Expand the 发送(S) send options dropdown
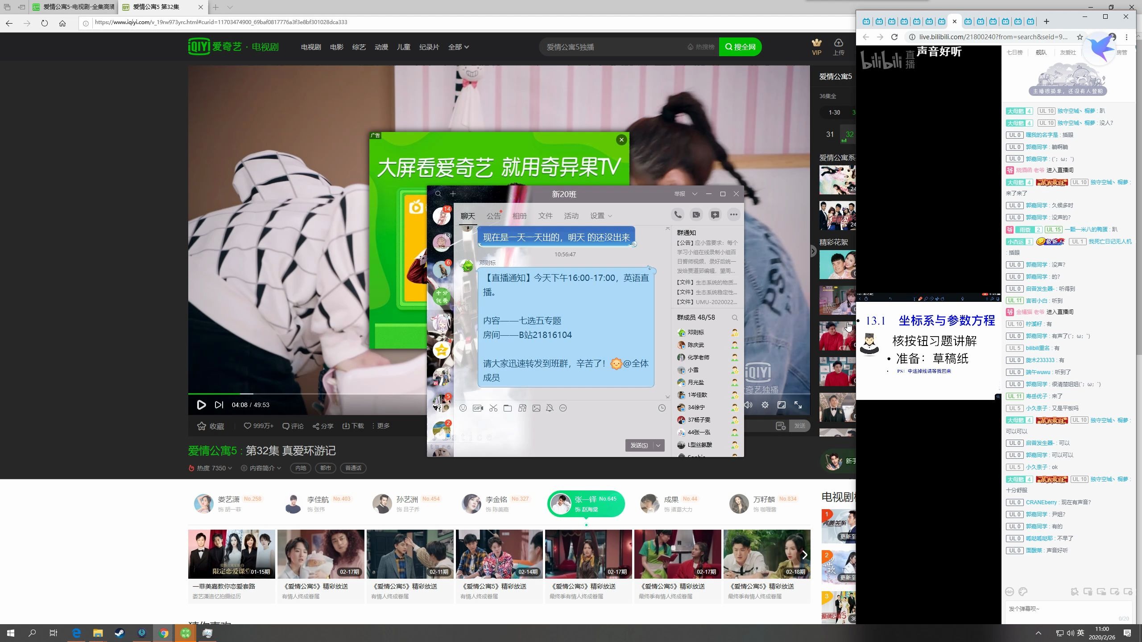The image size is (1142, 642). (658, 445)
